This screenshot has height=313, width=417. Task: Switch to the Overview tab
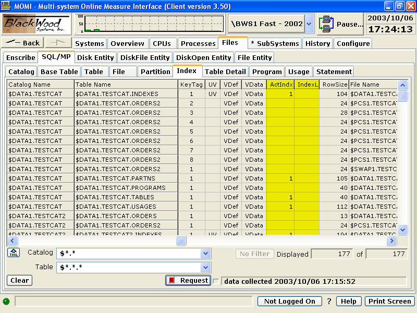[128, 43]
